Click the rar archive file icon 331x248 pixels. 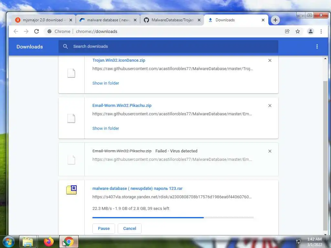point(71,190)
